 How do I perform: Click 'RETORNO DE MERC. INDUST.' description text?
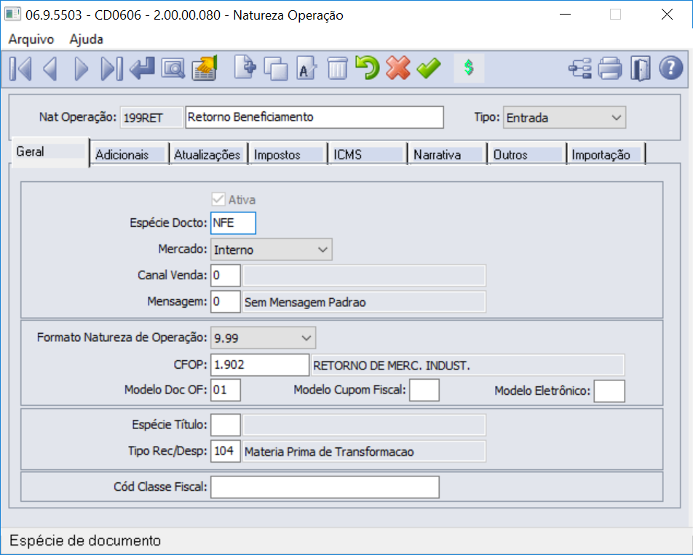click(392, 366)
